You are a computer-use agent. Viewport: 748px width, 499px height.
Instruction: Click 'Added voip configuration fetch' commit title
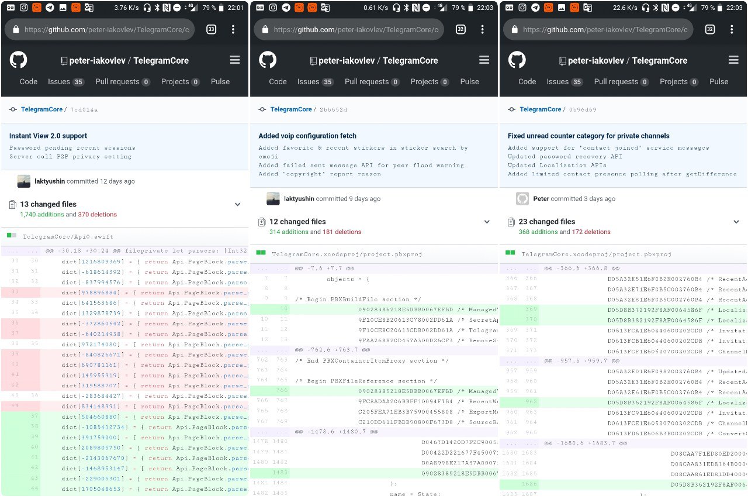point(309,136)
